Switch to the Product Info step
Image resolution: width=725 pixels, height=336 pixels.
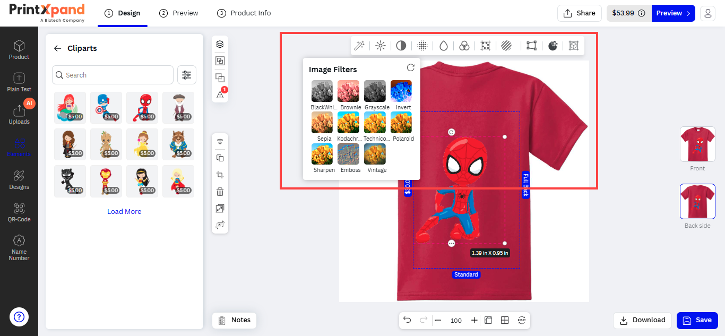pyautogui.click(x=244, y=13)
